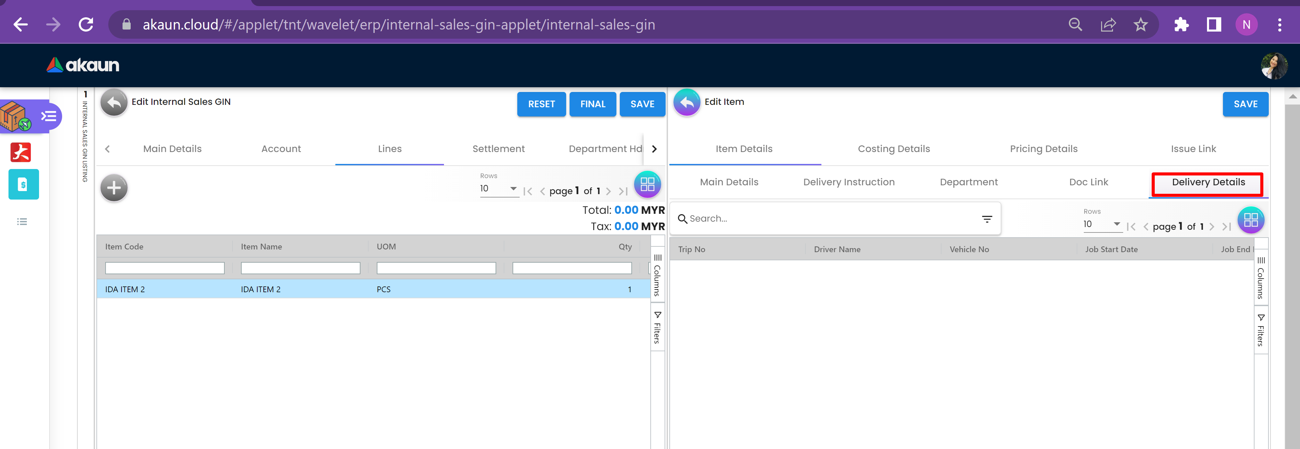Click the teal invoice document sidebar icon
Image resolution: width=1300 pixels, height=449 pixels.
pyautogui.click(x=23, y=185)
